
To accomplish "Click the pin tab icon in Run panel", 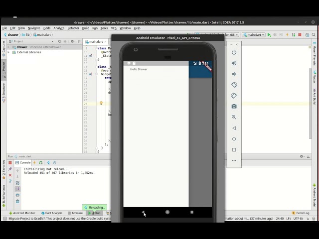I will [x=10, y=169].
